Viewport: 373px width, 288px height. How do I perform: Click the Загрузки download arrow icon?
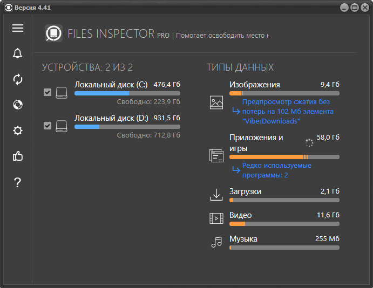pos(216,195)
